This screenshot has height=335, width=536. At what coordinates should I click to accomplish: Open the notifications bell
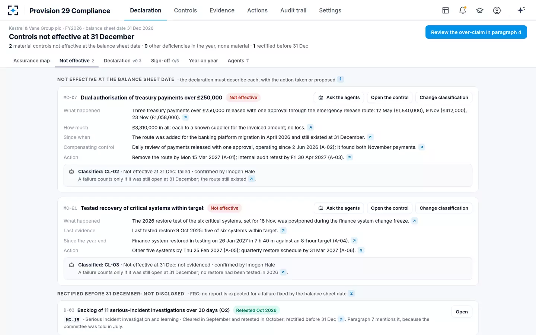click(x=463, y=10)
